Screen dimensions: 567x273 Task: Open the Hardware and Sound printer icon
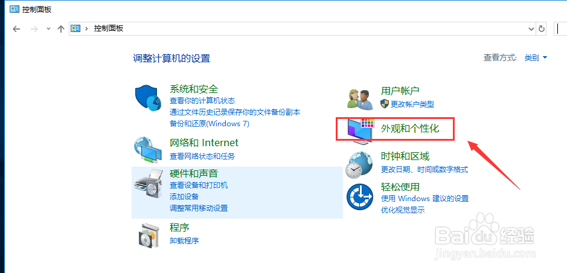pyautogui.click(x=149, y=184)
